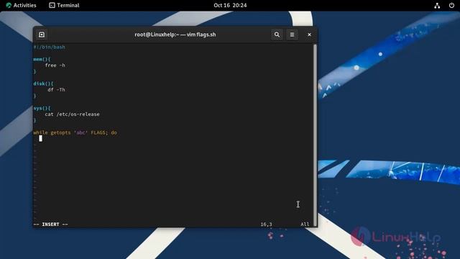
Task: Close the terminal window
Action: [x=309, y=35]
